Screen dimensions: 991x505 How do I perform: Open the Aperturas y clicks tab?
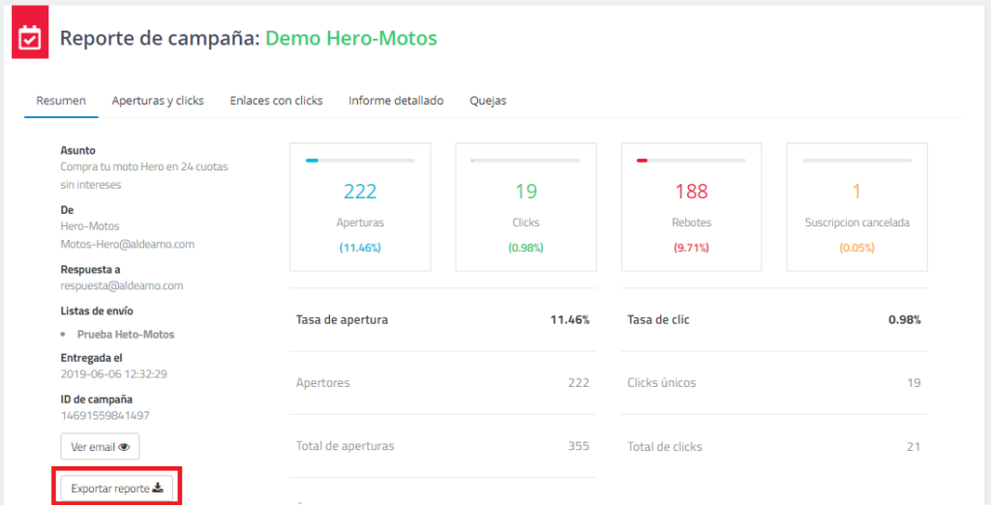[158, 101]
